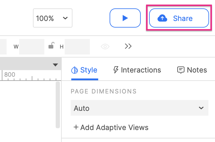Click the vertical canvas scrollbar thumb
The height and width of the screenshot is (142, 215).
[58, 105]
